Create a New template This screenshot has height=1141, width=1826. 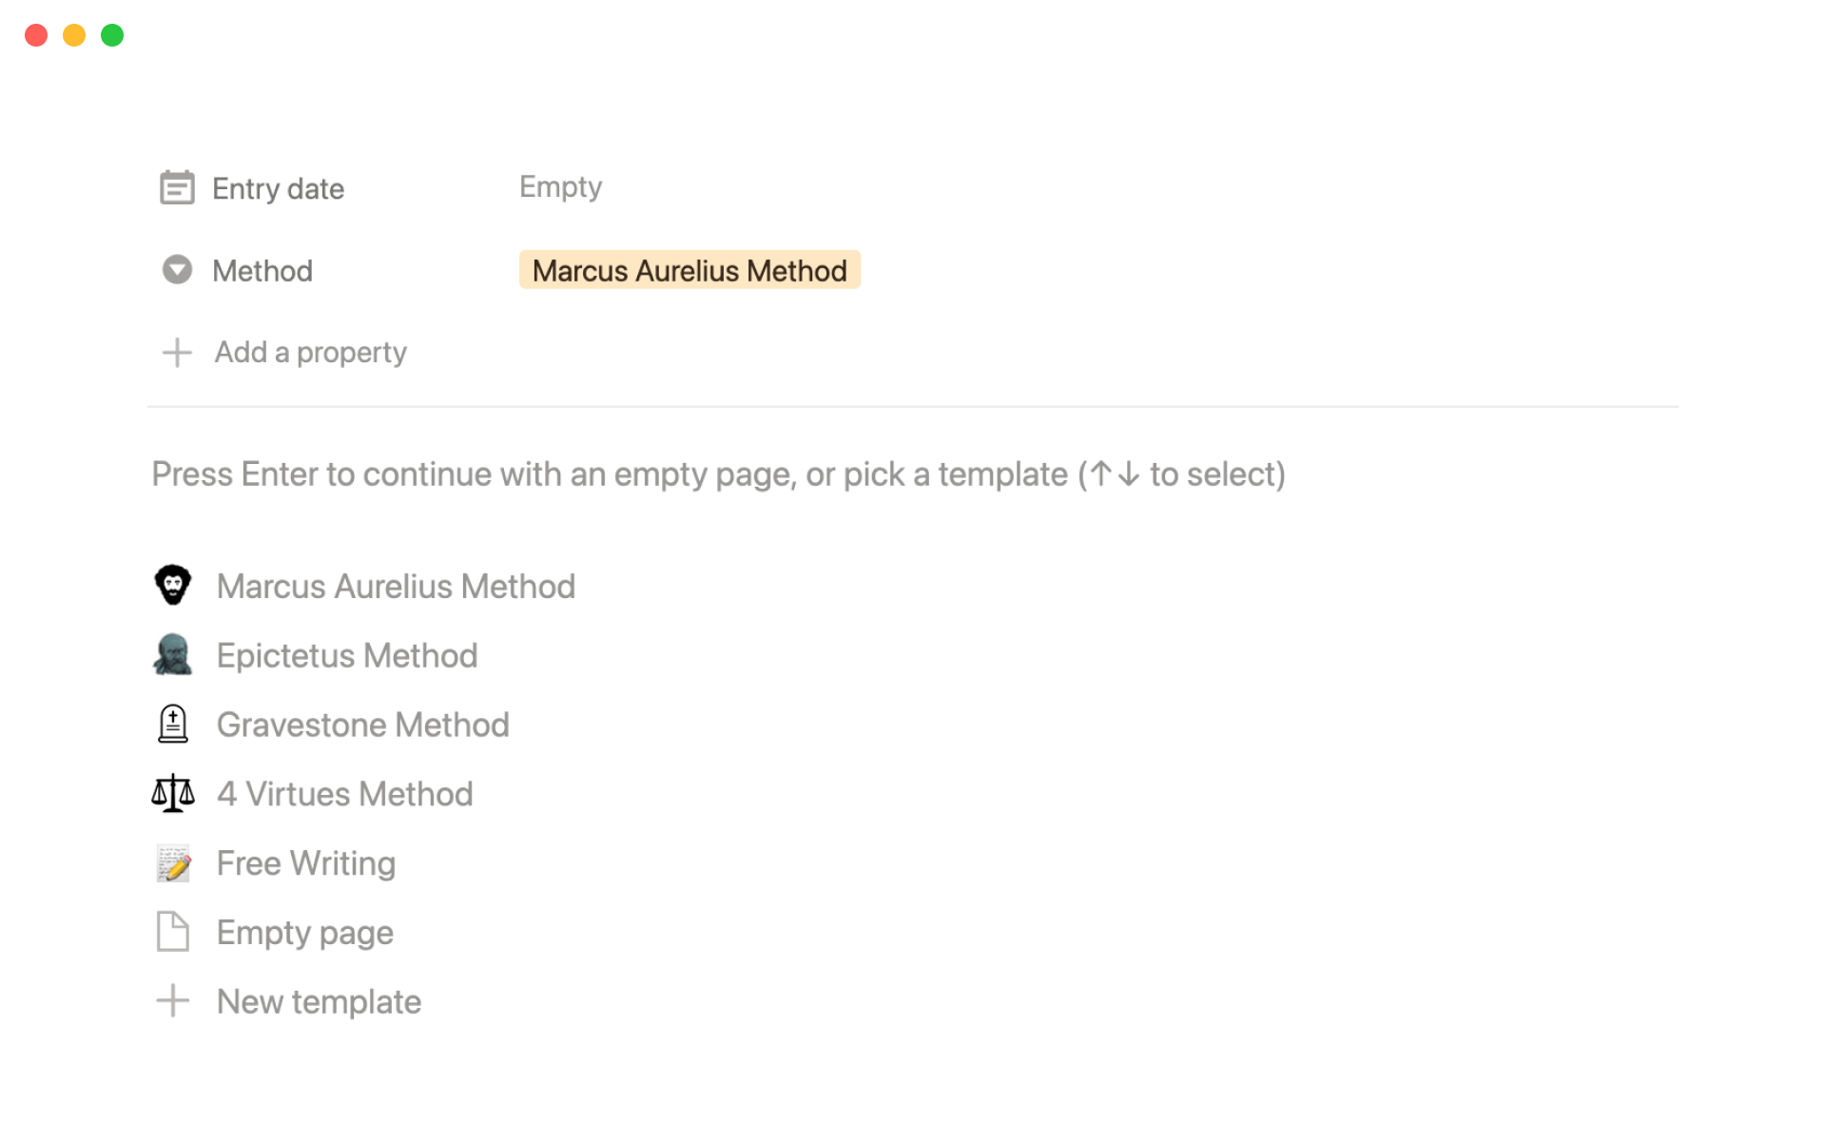[x=319, y=1002]
